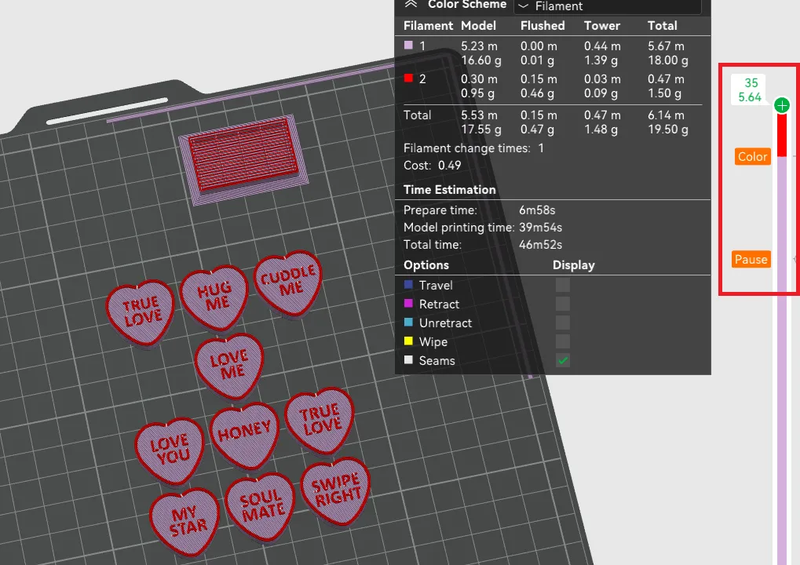Screen dimensions: 800x565
Task: Click the Display heading
Action: click(573, 265)
